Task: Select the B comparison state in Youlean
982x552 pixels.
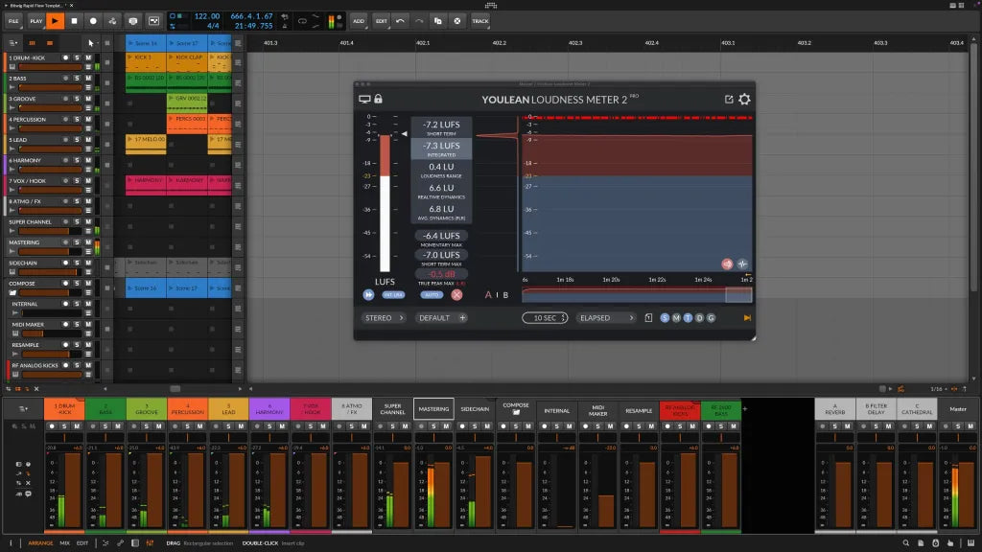Action: [x=506, y=295]
